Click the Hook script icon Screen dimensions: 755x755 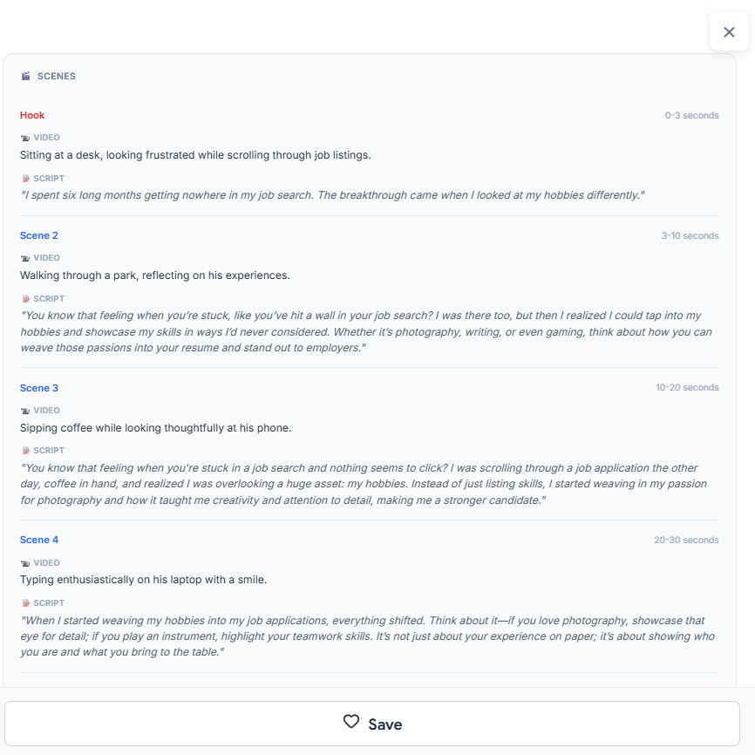pos(25,179)
